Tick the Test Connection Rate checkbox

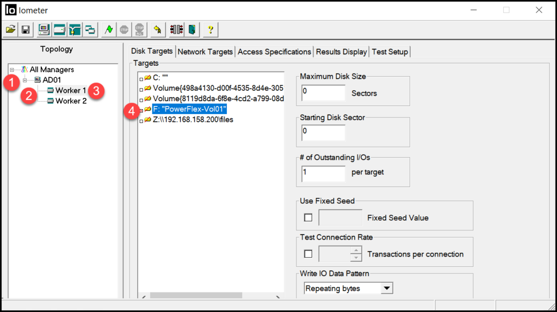[x=308, y=254]
